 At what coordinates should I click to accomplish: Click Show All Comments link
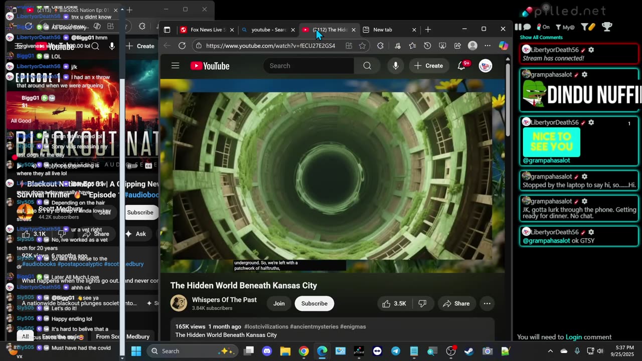coord(541,38)
